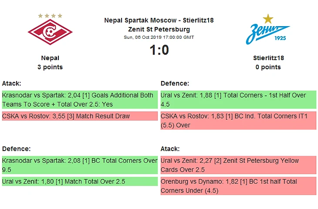Viewport: 318px width, 209px height.
Task: Select Krasnodar vs Spartak Both Teams To Score bet
Action: click(x=80, y=100)
